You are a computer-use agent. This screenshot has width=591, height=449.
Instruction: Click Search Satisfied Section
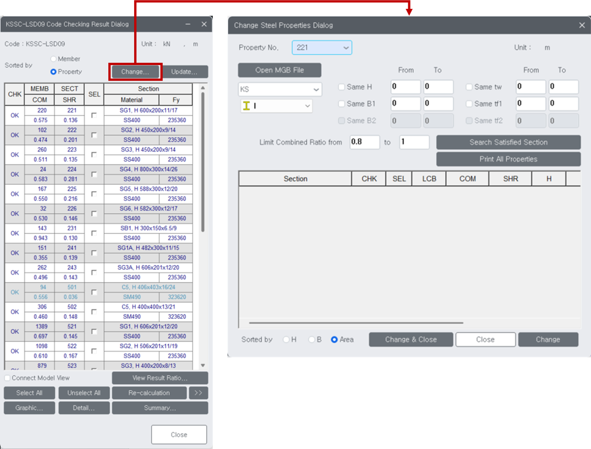(508, 142)
